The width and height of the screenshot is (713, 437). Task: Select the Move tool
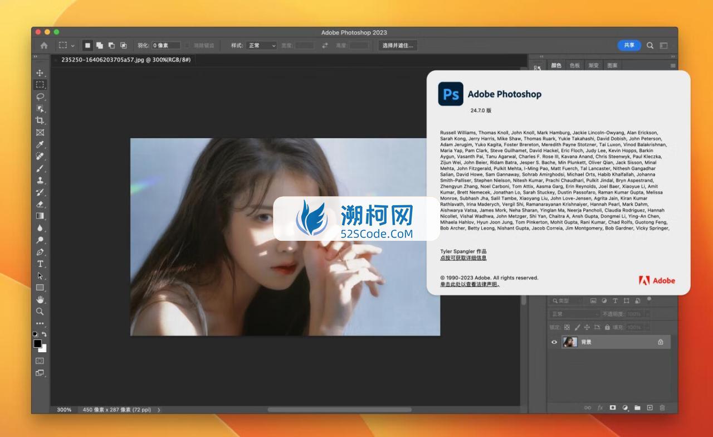coord(40,73)
